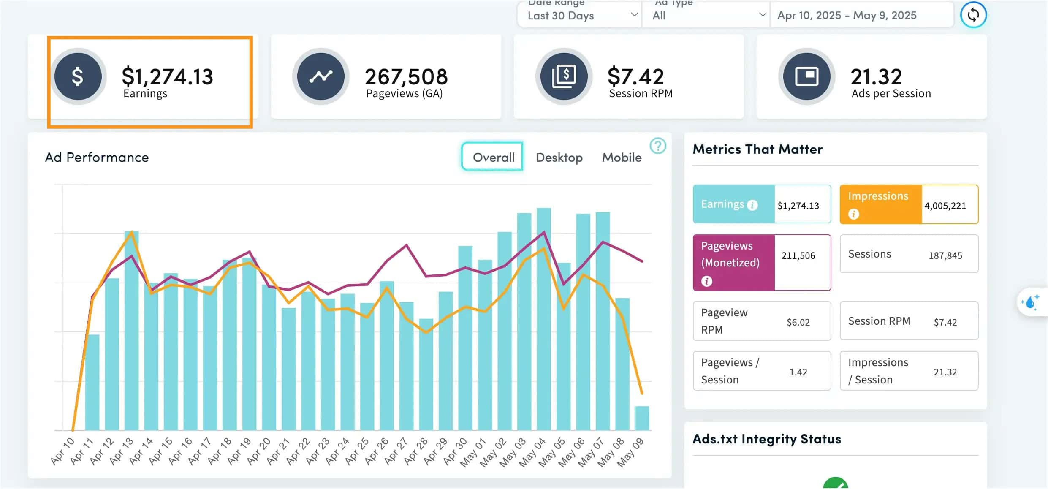The image size is (1048, 489).
Task: Click the Ad Performance heading
Action: (x=97, y=158)
